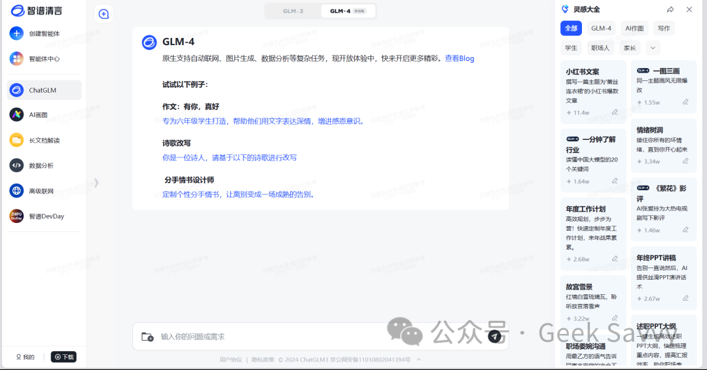
Task: Click edit pencil on 年度工作计划 card
Action: click(x=615, y=259)
